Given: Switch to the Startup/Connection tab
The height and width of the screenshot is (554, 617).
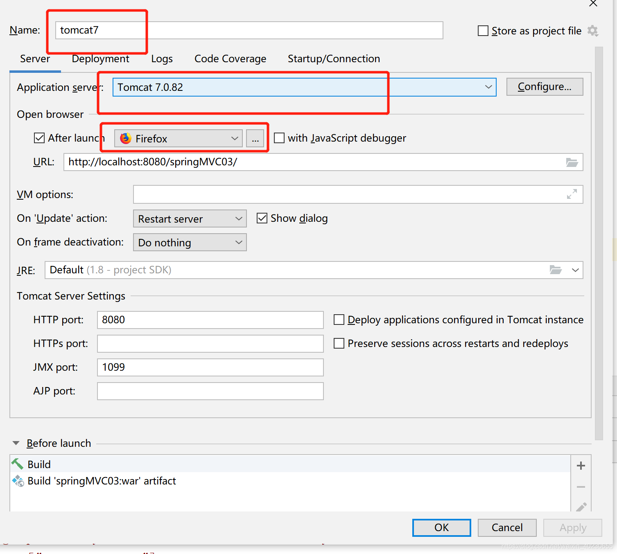Looking at the screenshot, I should pos(334,59).
